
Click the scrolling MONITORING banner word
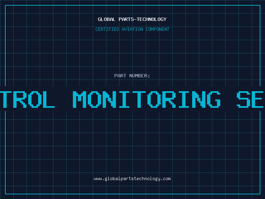[x=146, y=99]
